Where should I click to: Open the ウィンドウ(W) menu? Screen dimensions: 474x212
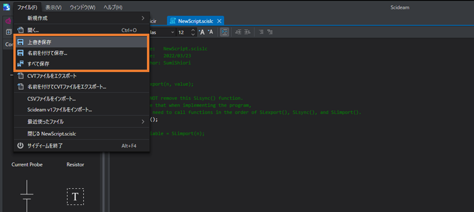pos(82,7)
